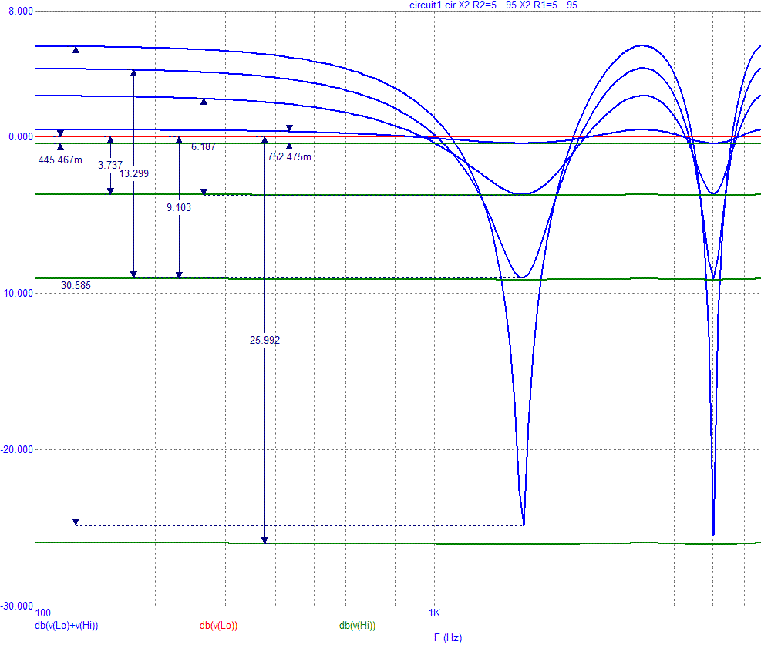Click the 0.000 y-axis scale value

click(x=19, y=136)
